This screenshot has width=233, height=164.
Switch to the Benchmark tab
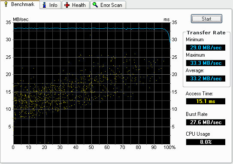point(20,4)
